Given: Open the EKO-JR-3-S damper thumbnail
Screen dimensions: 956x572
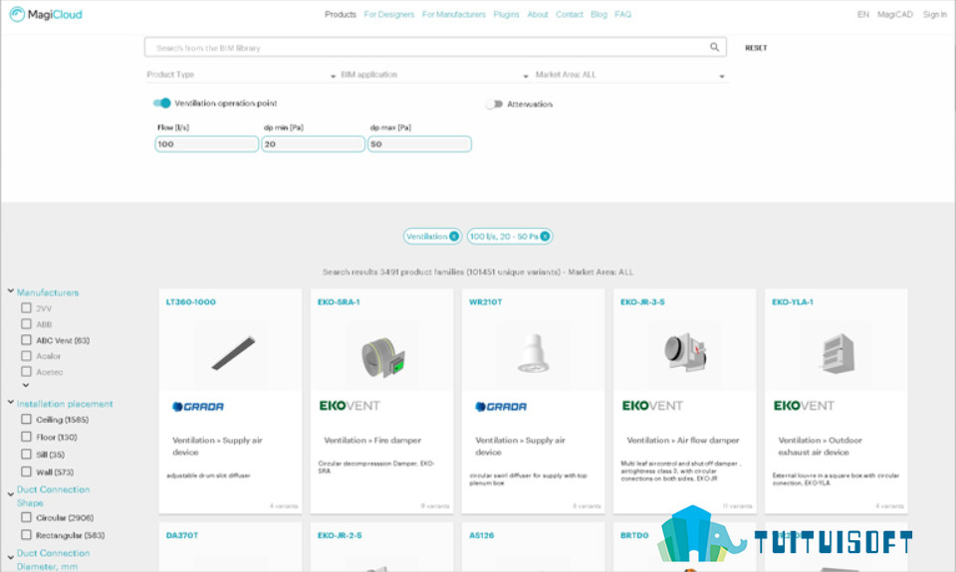Looking at the screenshot, I should (685, 353).
